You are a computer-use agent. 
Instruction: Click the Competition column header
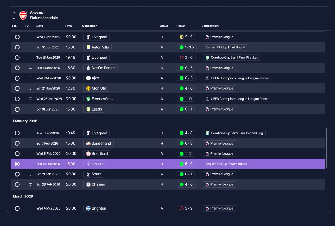(x=210, y=26)
